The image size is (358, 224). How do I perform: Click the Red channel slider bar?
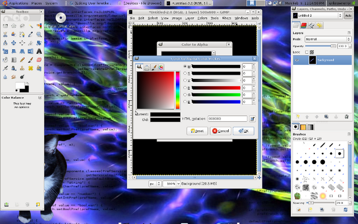(216, 88)
